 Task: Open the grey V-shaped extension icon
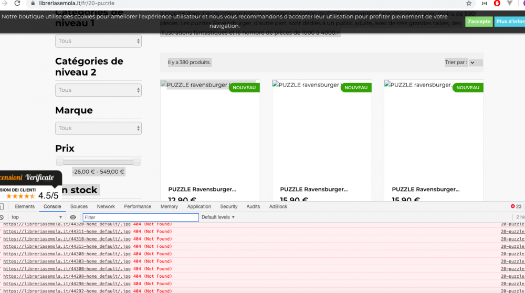coord(510,3)
